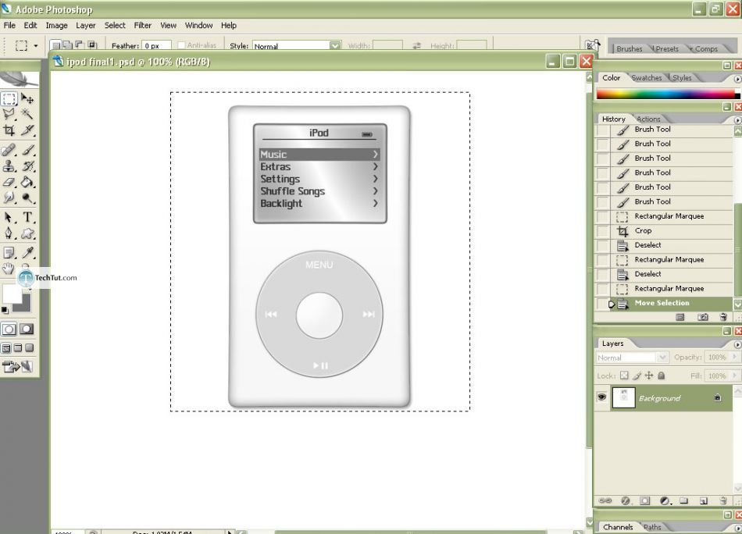
Task: Click Jump to ImageReady icon
Action: [x=17, y=367]
